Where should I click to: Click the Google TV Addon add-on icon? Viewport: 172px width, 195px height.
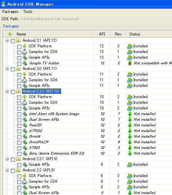click(x=25, y=63)
